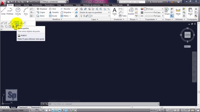Viewport: 200px width, 112px height.
Task: Click the command line customize wrench
Action: 47,104
